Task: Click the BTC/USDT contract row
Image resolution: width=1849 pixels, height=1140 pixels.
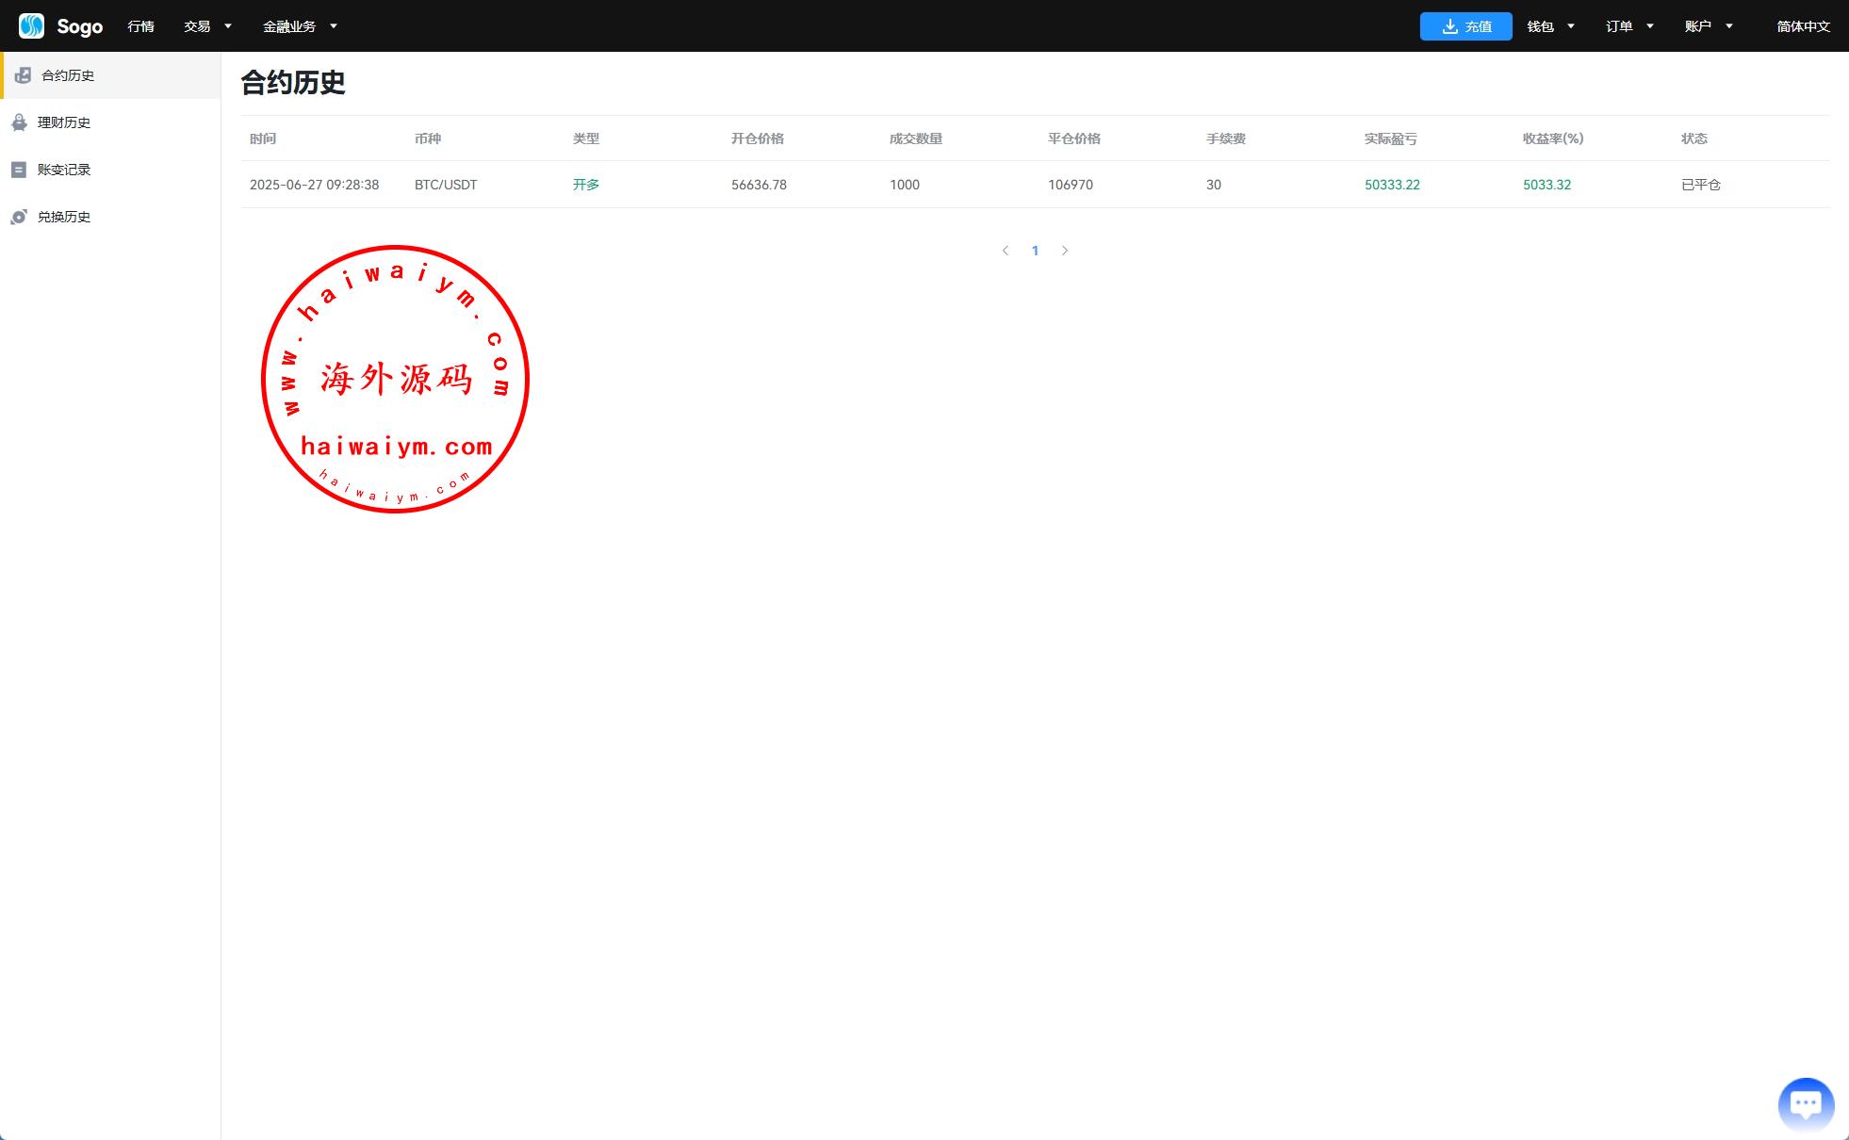Action: 446,185
